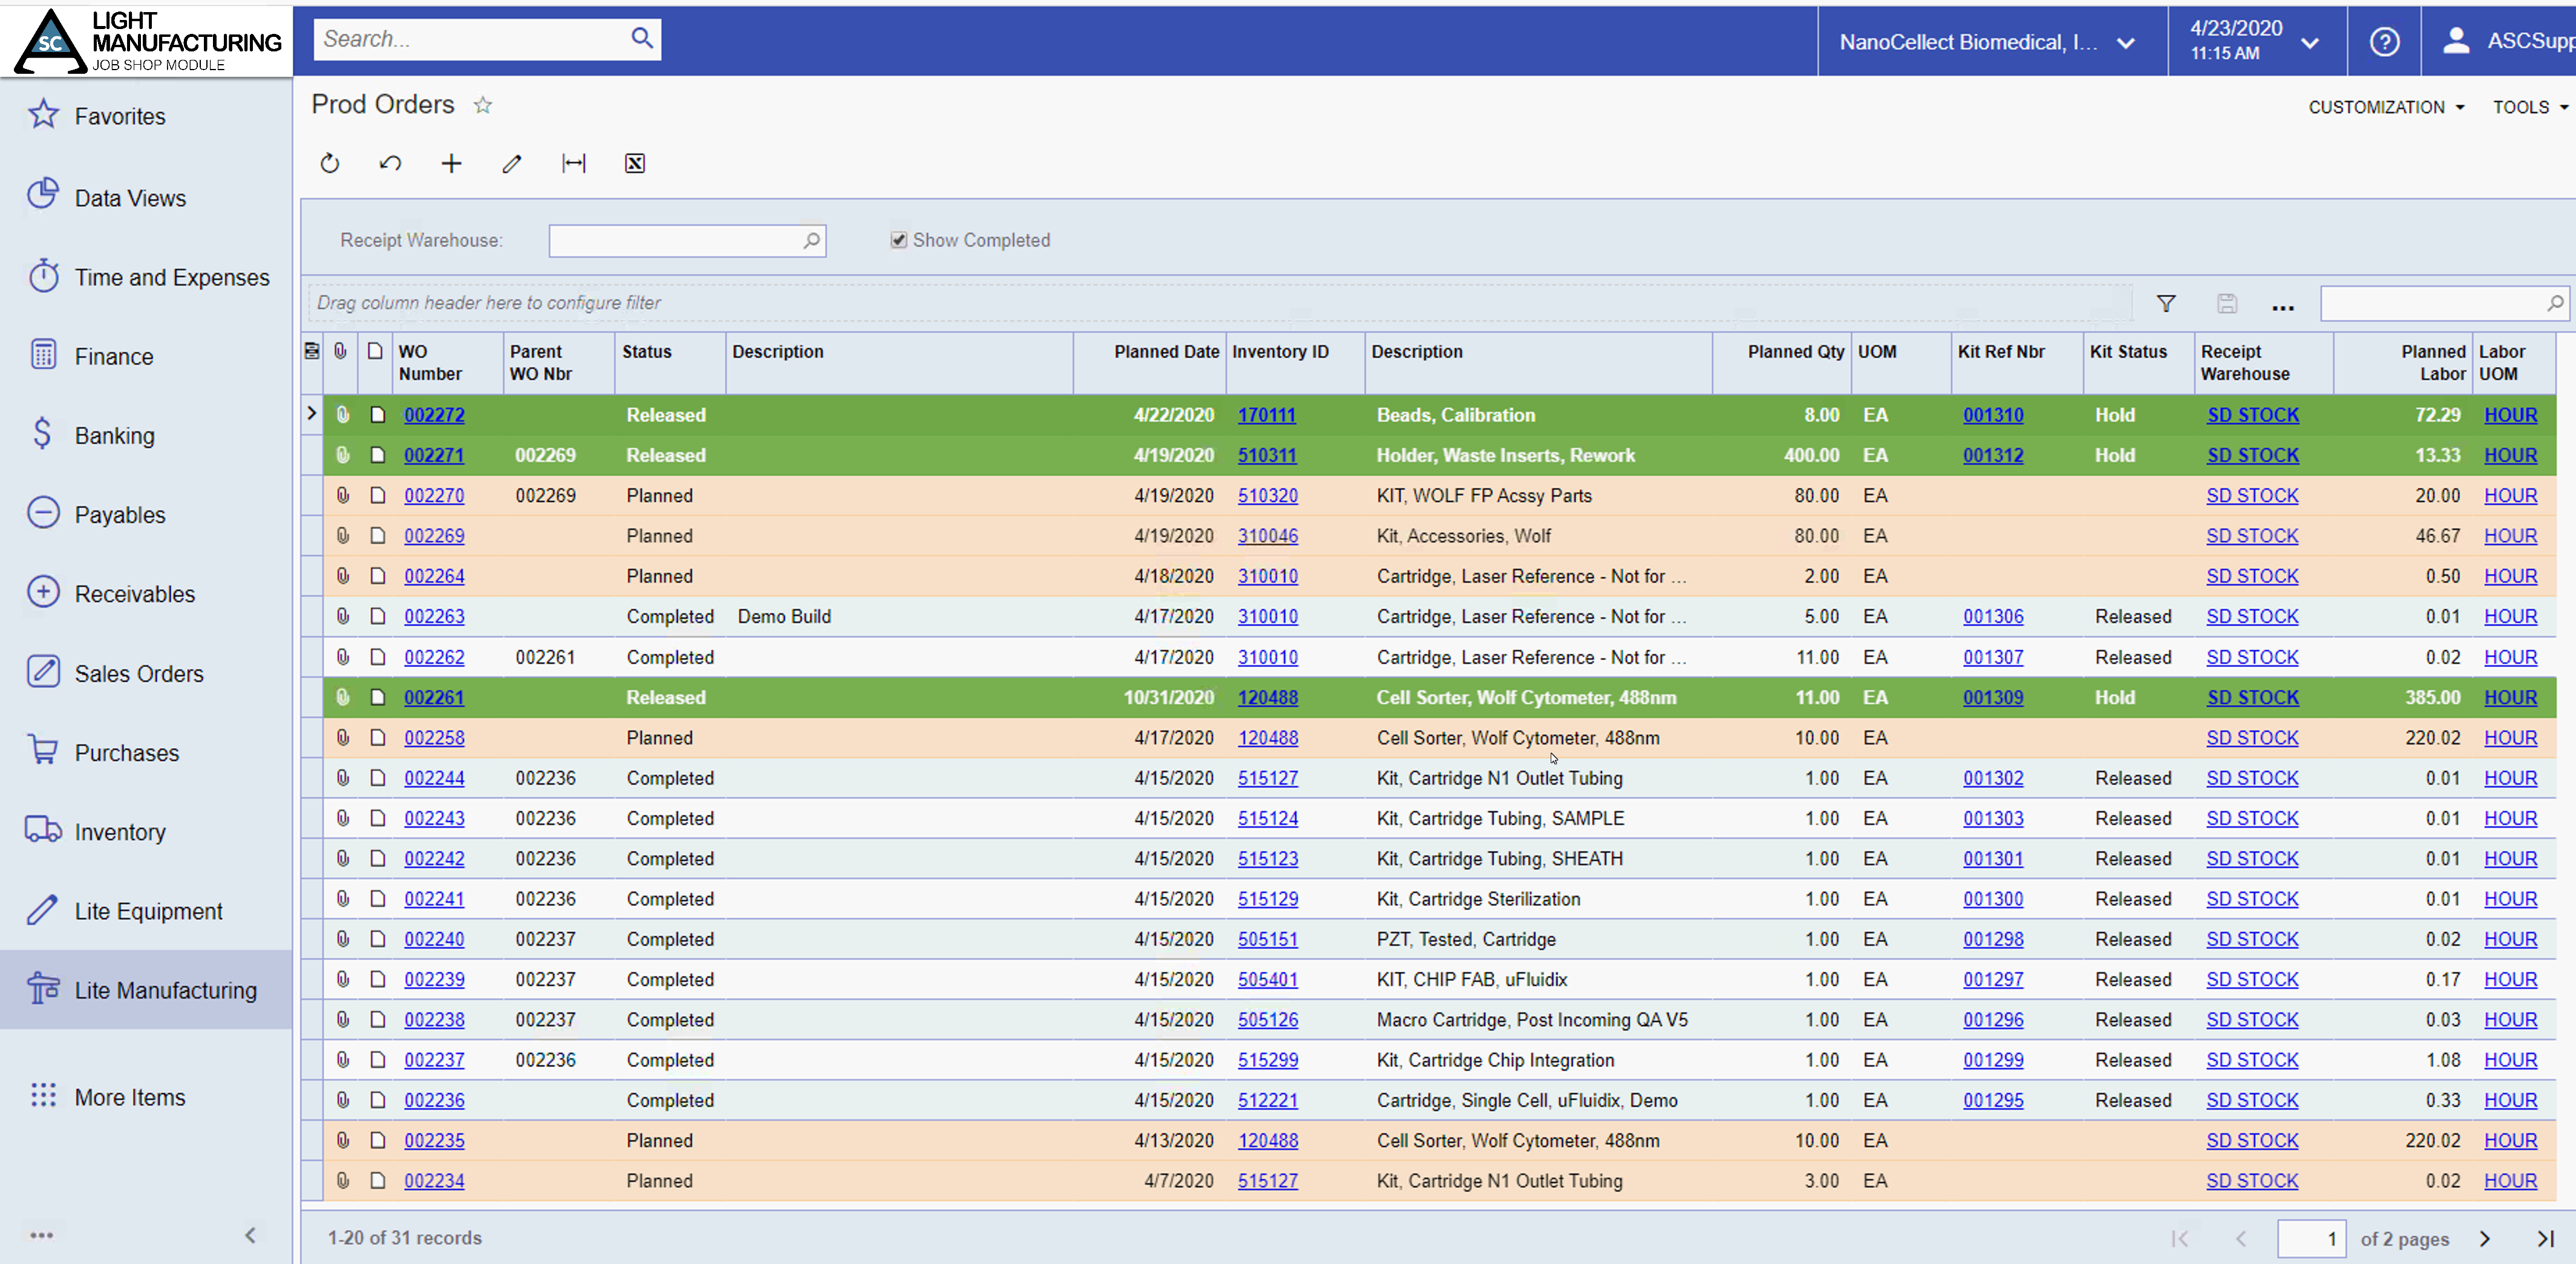2576x1264 pixels.
Task: Click the Fit to Screen columns icon
Action: point(573,163)
